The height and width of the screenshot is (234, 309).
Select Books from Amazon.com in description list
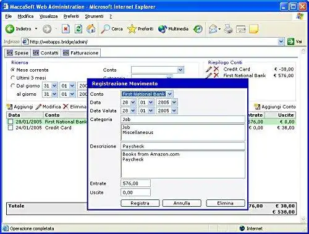151,154
